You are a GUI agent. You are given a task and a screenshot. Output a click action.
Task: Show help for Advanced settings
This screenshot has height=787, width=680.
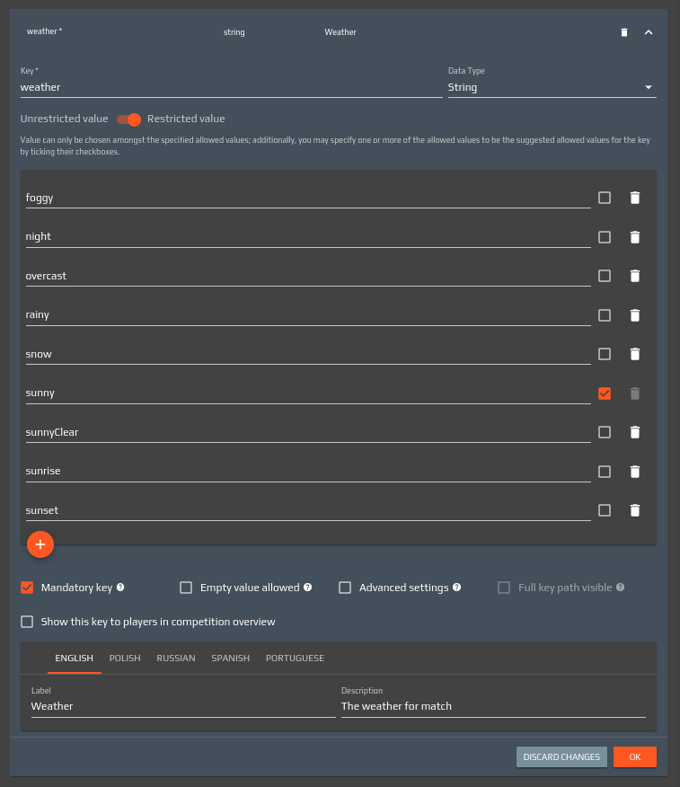click(456, 588)
